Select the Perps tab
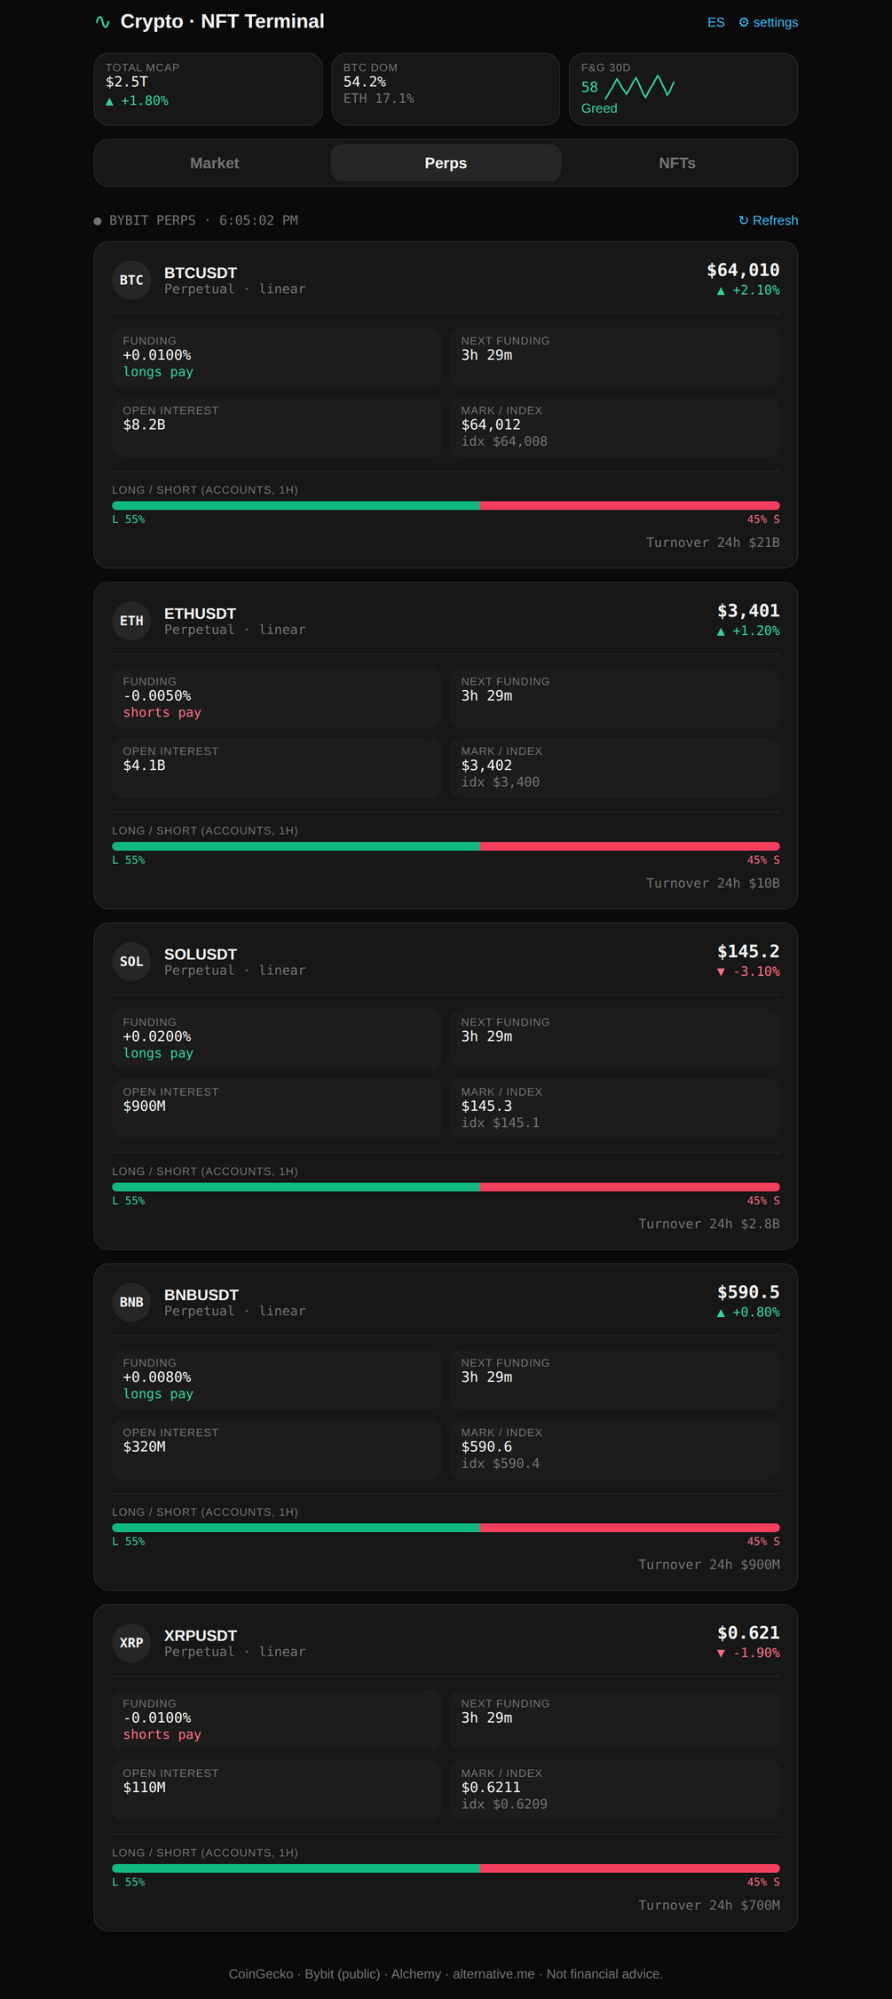 (446, 163)
